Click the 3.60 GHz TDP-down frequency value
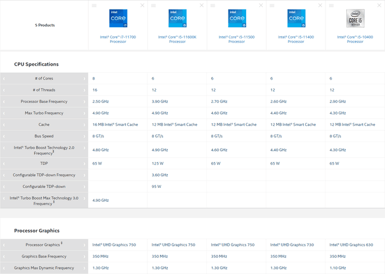This screenshot has height=274, width=385. 160,175
